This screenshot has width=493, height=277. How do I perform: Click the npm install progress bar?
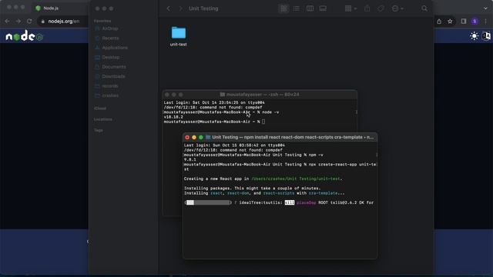click(208, 203)
